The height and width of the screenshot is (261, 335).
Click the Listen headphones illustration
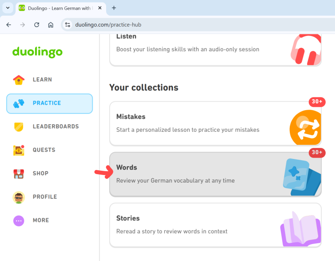[x=306, y=50]
